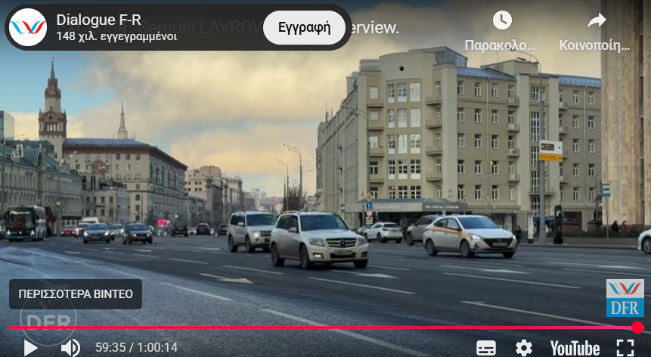Click the DFR channel watermark logo
Viewport: 651px width, 357px height.
(625, 298)
